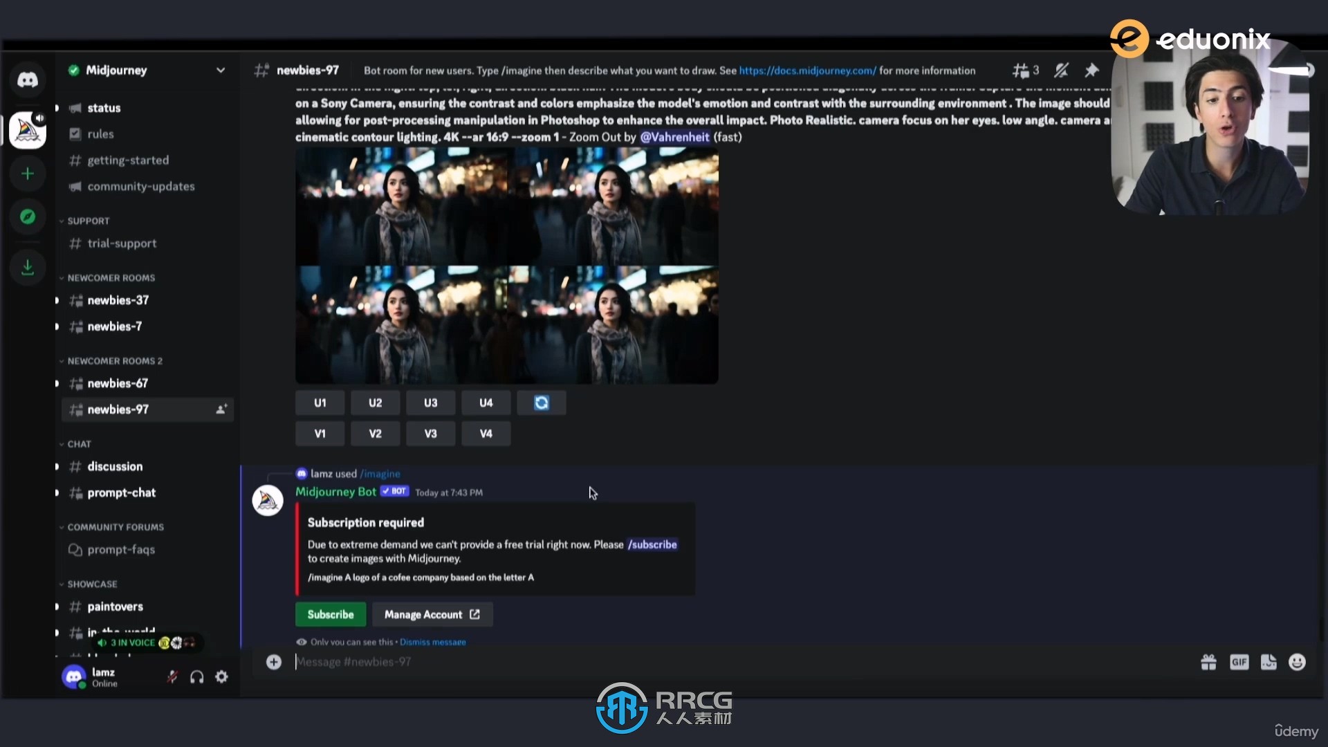Screen dimensions: 1328x747
Task: Click the newbies-97 channel header hashtag icon
Action: click(261, 71)
